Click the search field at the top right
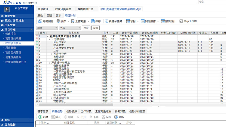Screen dimensions: 226x127 (x=212, y=2)
